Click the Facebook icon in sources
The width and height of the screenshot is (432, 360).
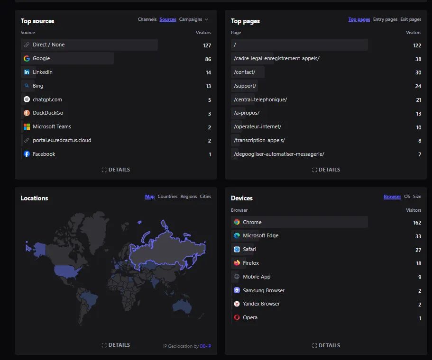[x=27, y=154]
